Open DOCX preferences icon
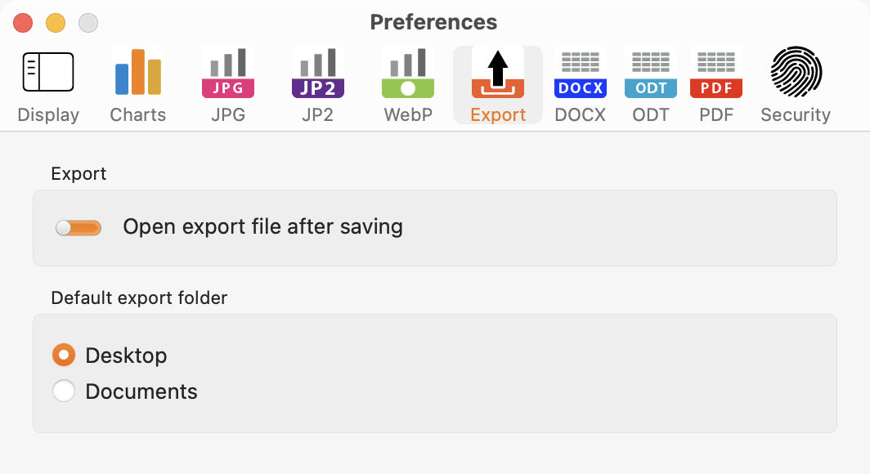Image resolution: width=870 pixels, height=474 pixels. 580,73
